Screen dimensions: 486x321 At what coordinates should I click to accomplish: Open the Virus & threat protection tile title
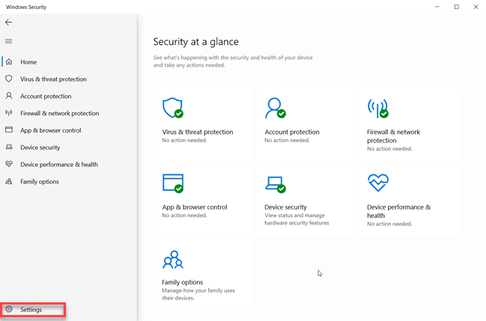tap(198, 132)
